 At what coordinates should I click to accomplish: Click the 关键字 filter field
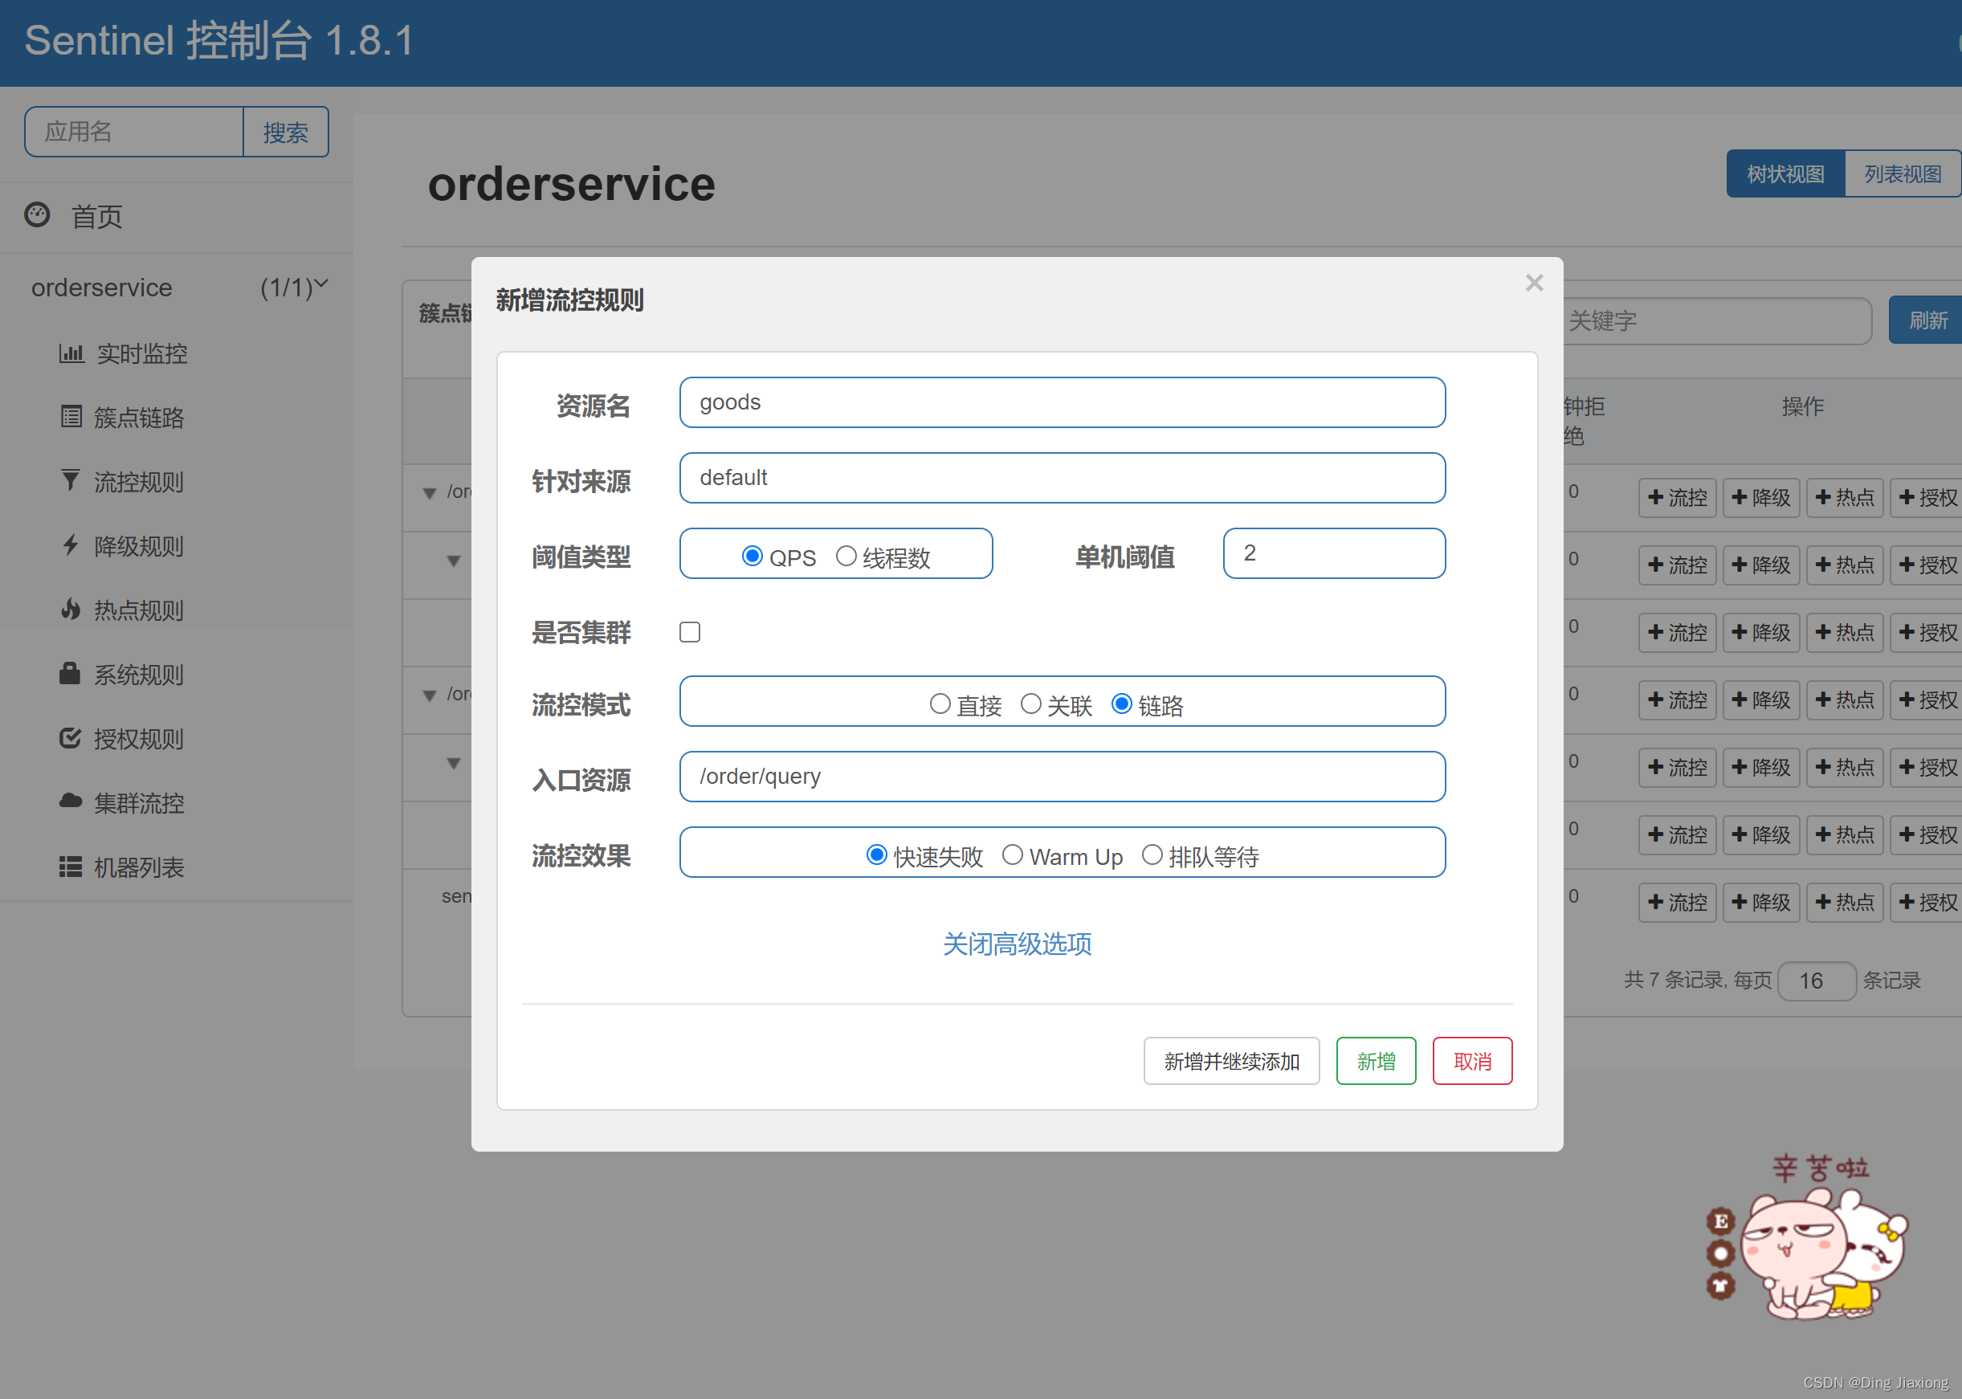pos(1717,321)
